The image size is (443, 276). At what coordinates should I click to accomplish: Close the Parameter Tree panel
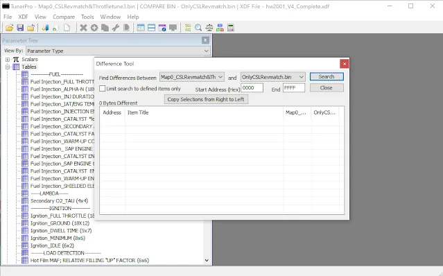tap(205, 40)
